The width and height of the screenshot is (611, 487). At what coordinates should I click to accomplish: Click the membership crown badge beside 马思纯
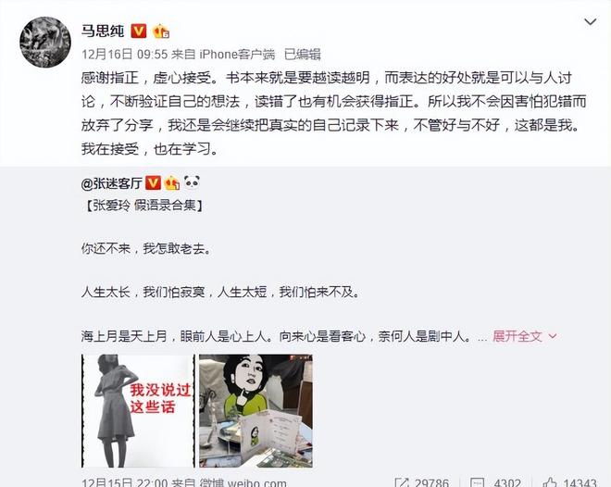coord(161,31)
